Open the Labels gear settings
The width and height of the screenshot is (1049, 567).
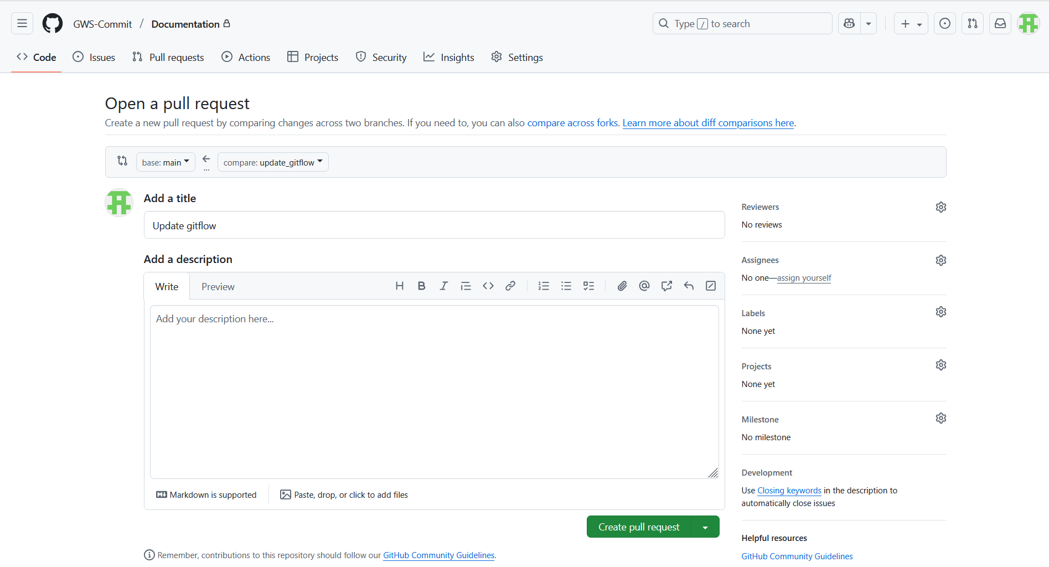click(941, 312)
